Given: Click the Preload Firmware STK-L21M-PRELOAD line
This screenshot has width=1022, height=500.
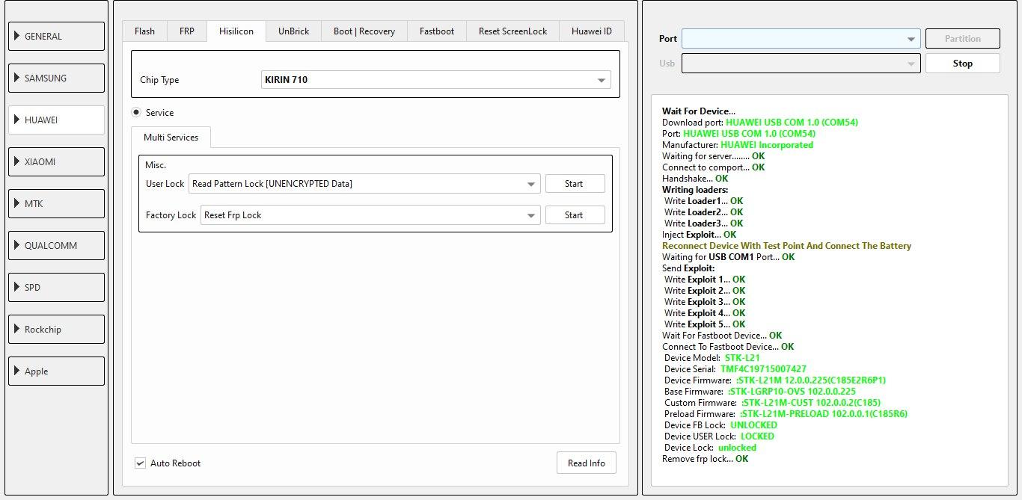Looking at the screenshot, I should (786, 414).
